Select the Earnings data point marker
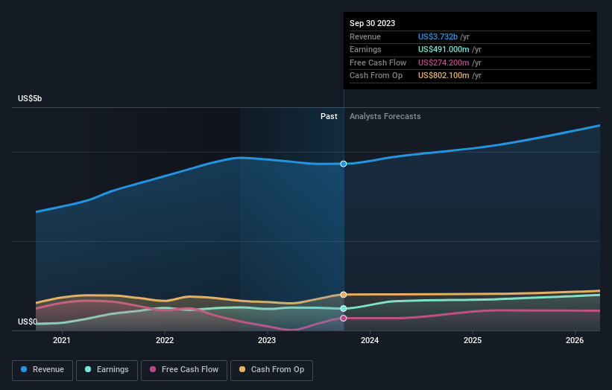Image resolution: width=612 pixels, height=390 pixels. pyautogui.click(x=344, y=309)
